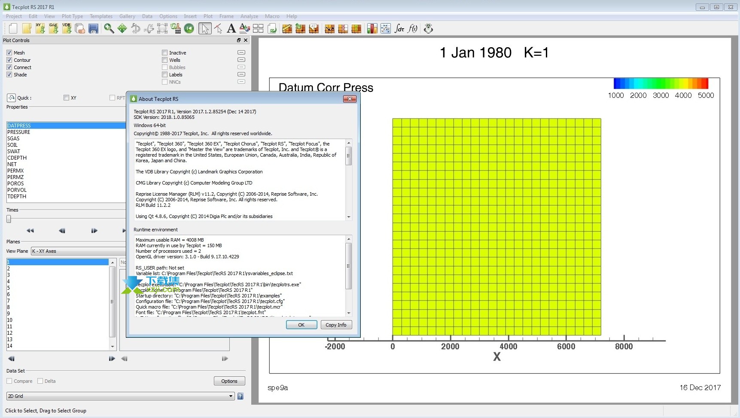Image resolution: width=740 pixels, height=418 pixels.
Task: Click the blue help icon beside 2D Grid
Action: pos(241,396)
